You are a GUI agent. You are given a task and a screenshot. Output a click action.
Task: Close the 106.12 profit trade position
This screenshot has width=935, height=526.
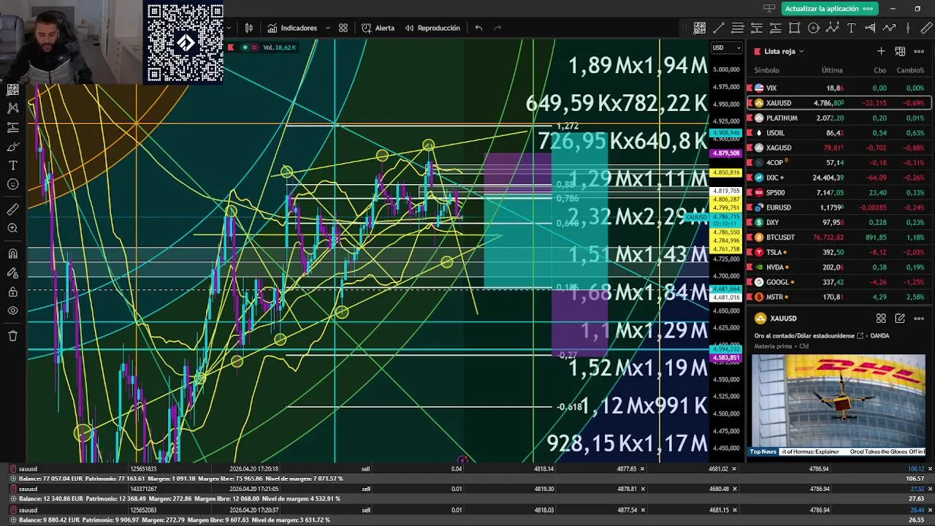(931, 468)
